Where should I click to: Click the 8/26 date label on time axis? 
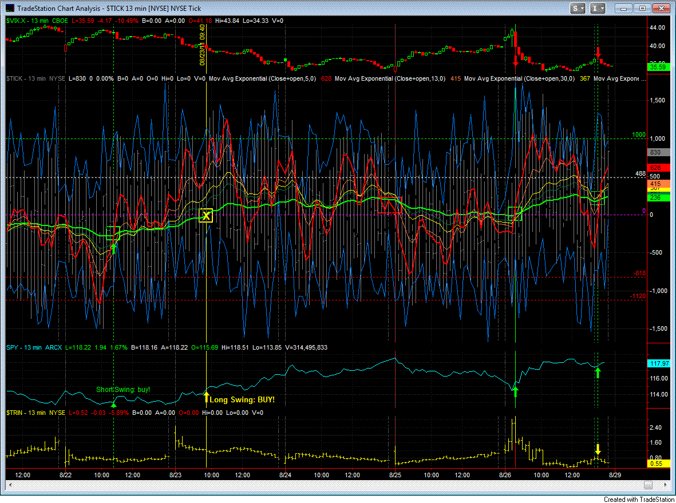pos(505,475)
